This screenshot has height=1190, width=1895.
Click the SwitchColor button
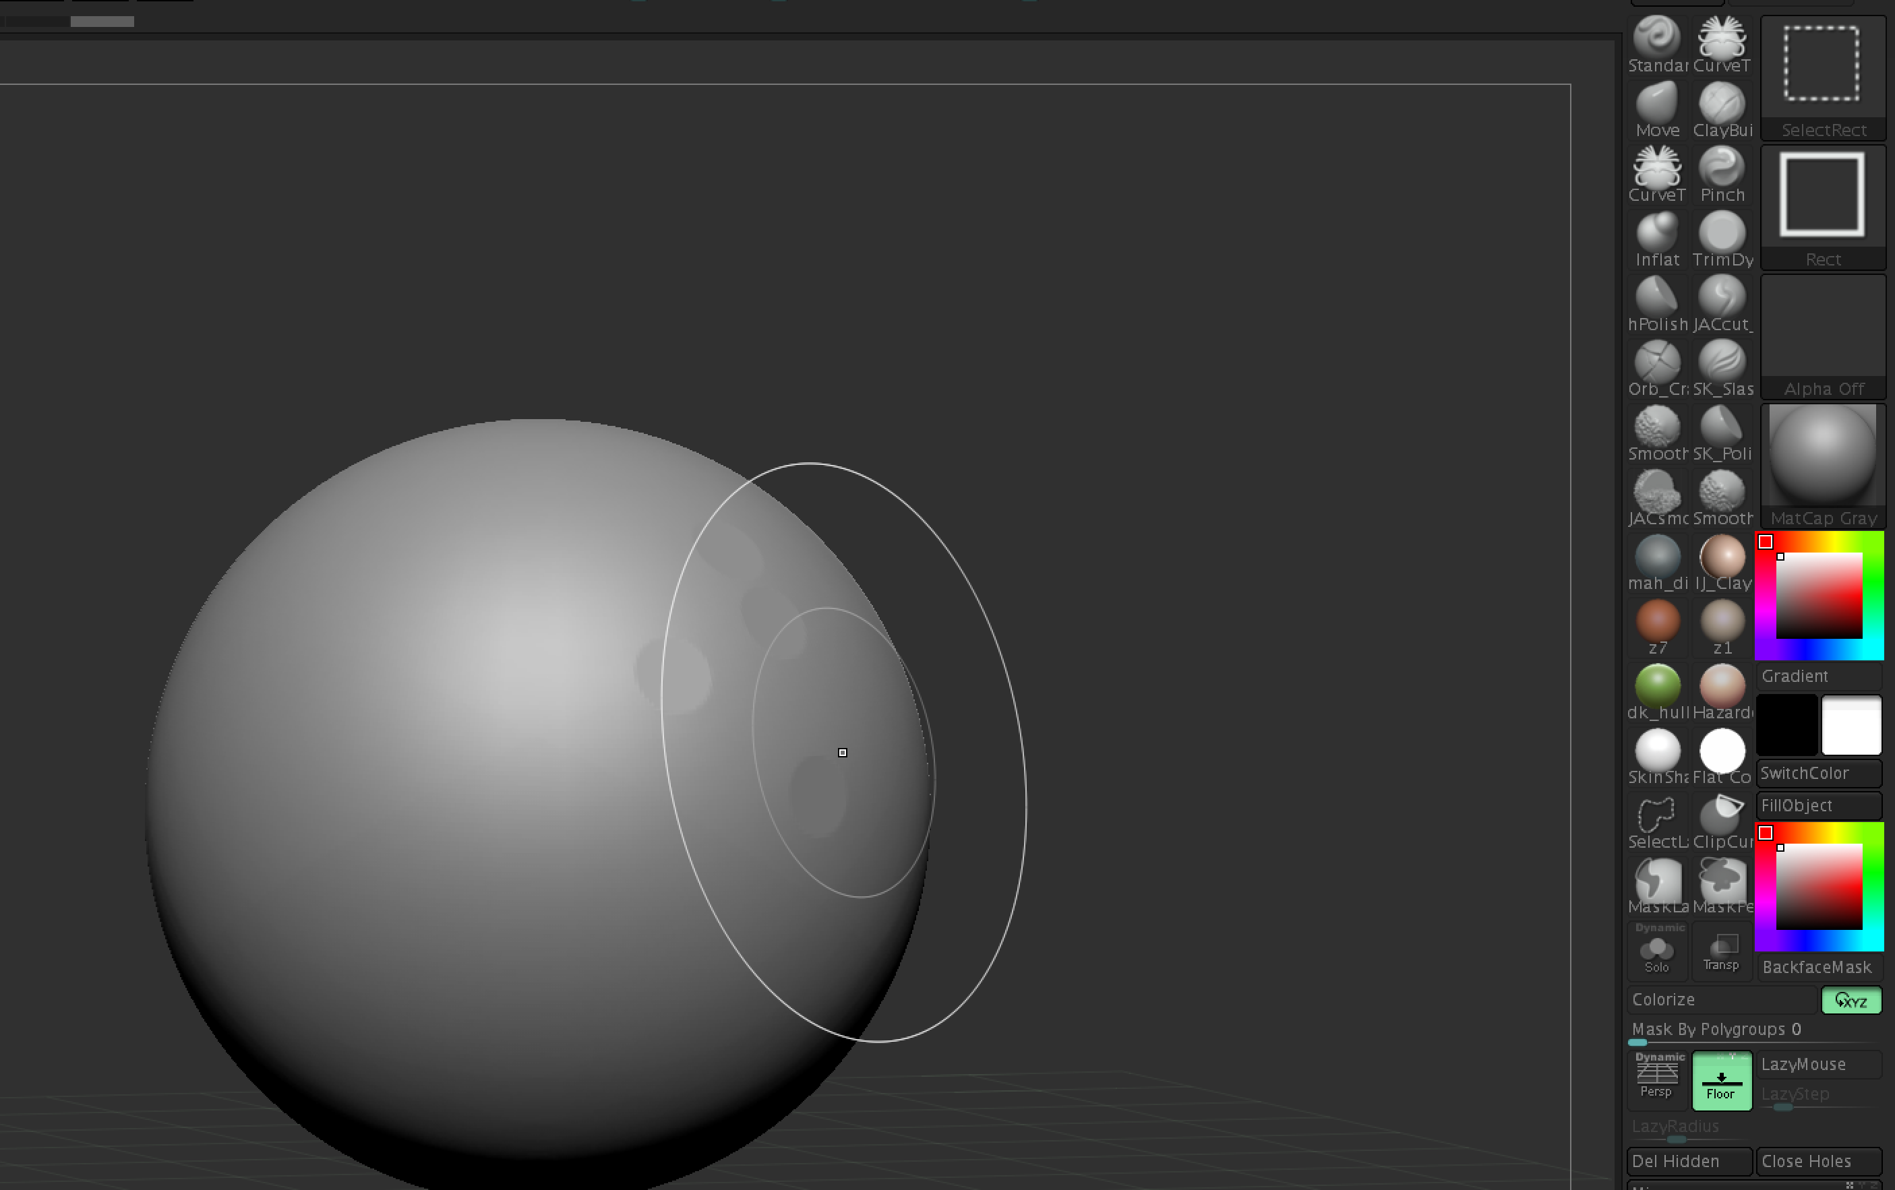pyautogui.click(x=1819, y=773)
